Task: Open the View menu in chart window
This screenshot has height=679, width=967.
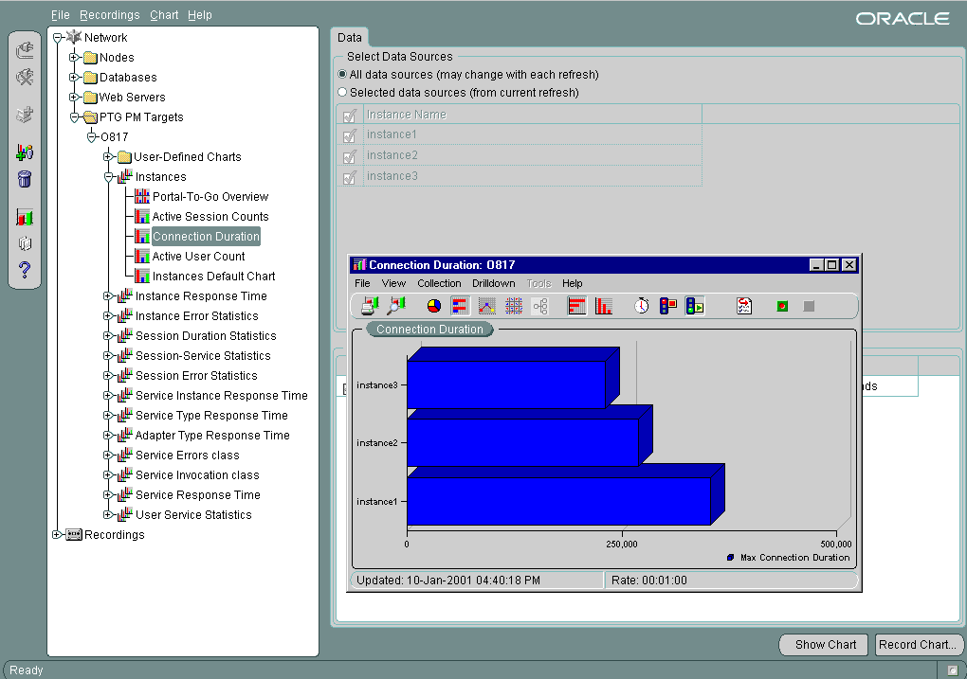Action: 393,283
